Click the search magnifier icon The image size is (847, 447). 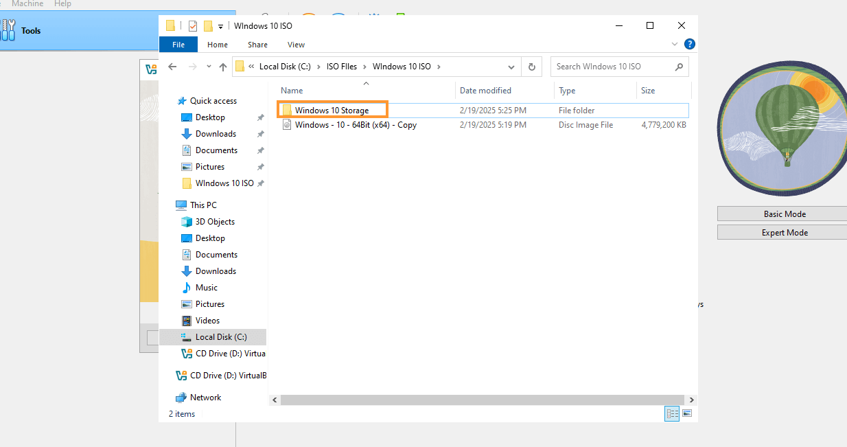coord(679,67)
